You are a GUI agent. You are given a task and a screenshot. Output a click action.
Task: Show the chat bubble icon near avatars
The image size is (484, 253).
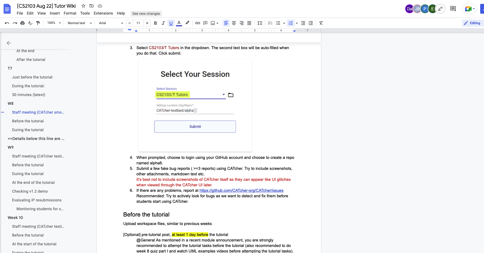[x=440, y=9]
